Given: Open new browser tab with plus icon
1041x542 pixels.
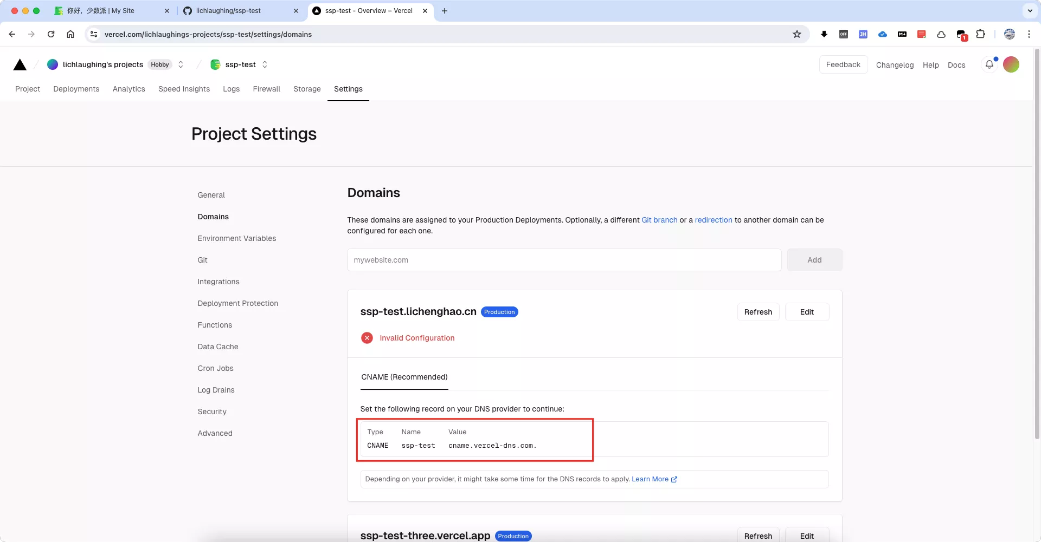Looking at the screenshot, I should pos(445,11).
